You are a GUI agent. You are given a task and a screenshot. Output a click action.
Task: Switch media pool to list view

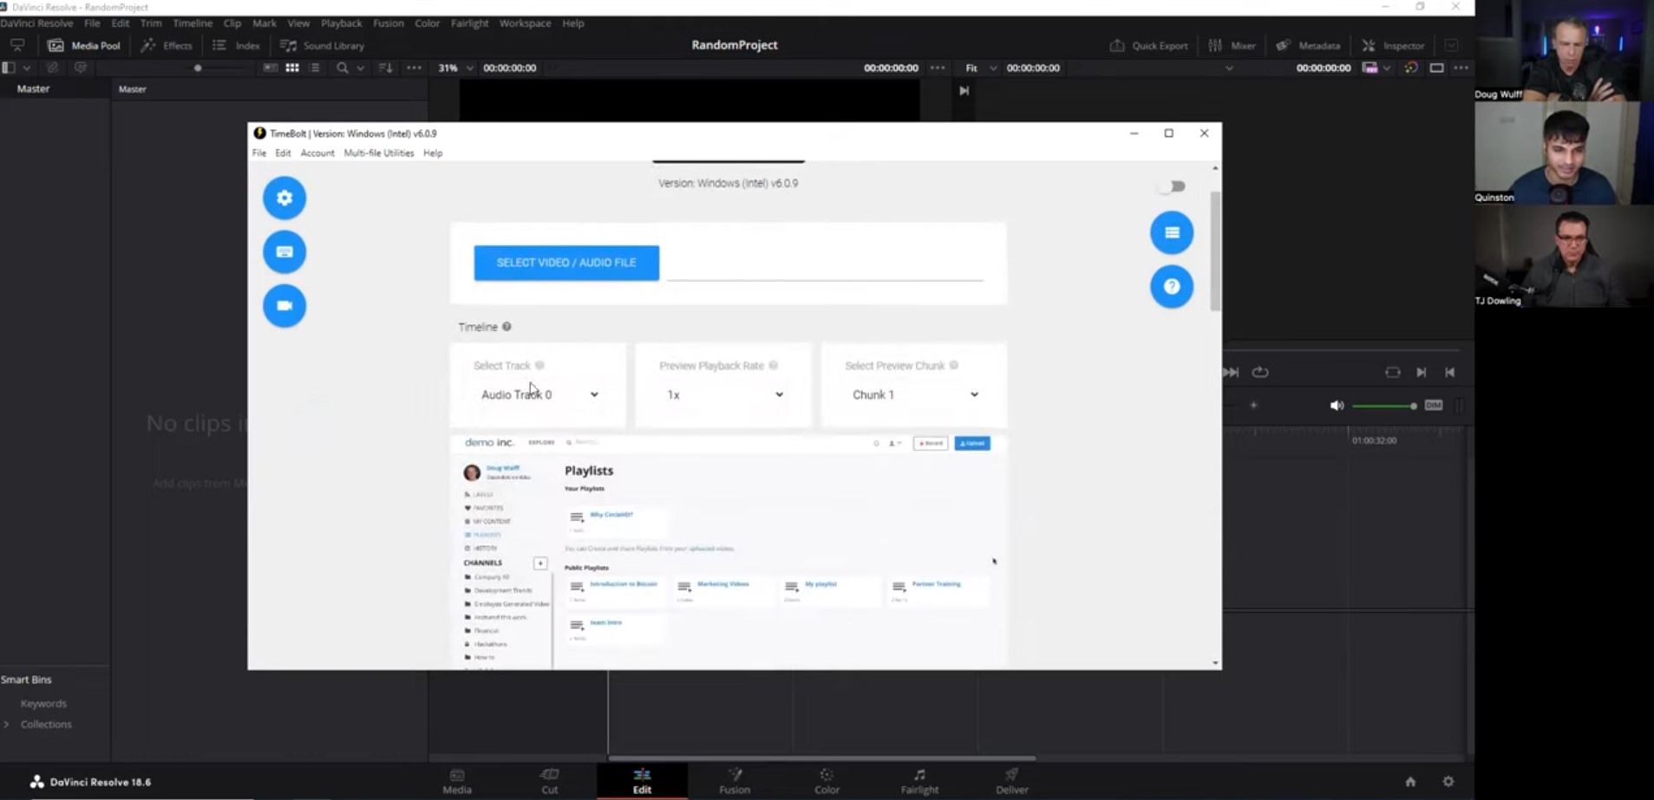pyautogui.click(x=315, y=68)
